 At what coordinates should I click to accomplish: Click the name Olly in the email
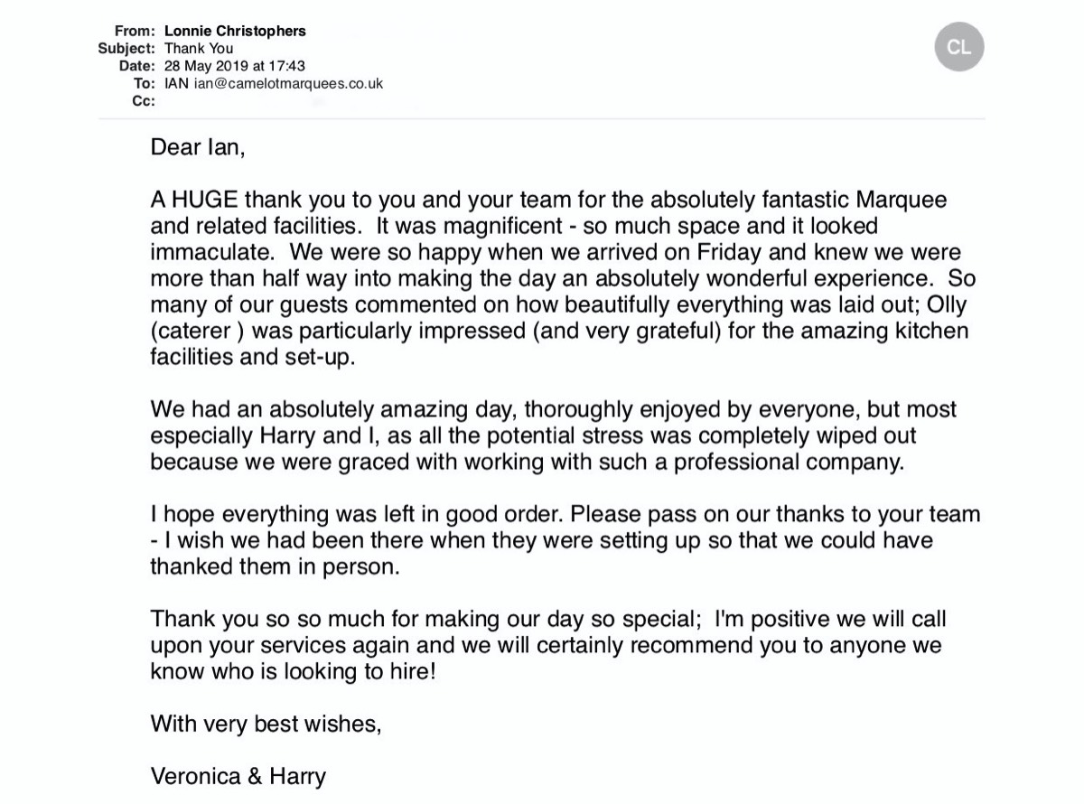tap(947, 304)
